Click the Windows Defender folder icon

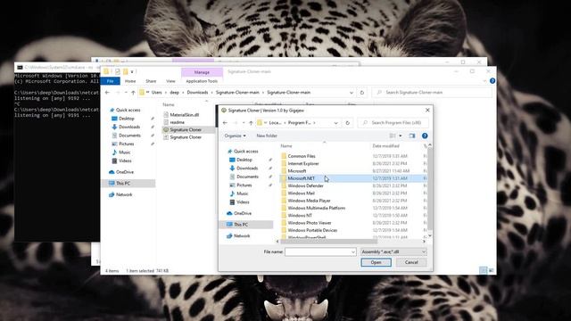[x=284, y=186]
